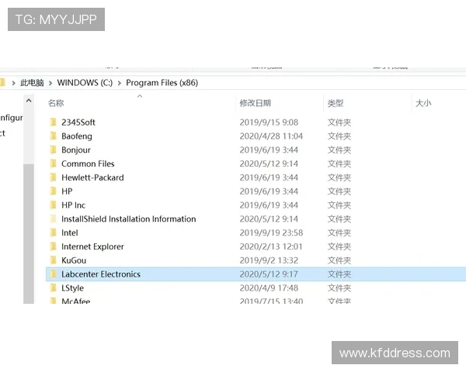
Task: Click the navigation pane scrollbar up arrow
Action: pyautogui.click(x=29, y=101)
